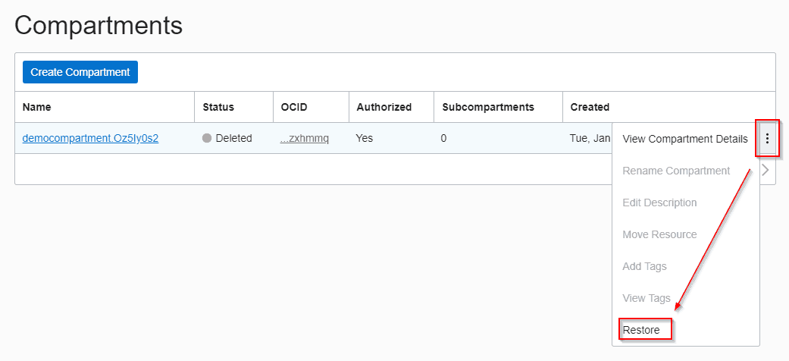This screenshot has width=789, height=361.
Task: Go to next page with the chevron
Action: point(766,170)
